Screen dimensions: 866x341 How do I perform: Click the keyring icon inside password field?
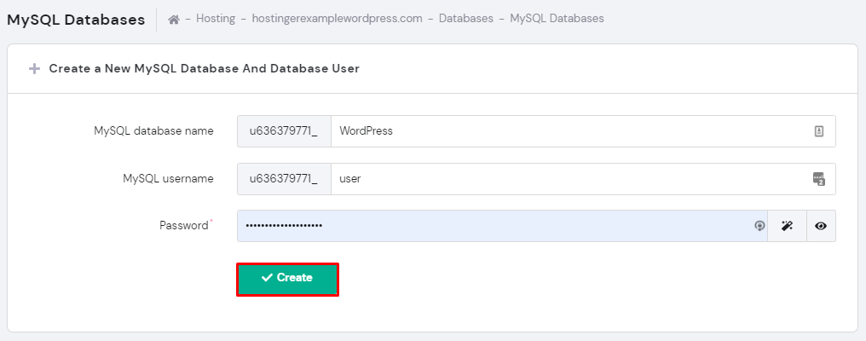759,226
